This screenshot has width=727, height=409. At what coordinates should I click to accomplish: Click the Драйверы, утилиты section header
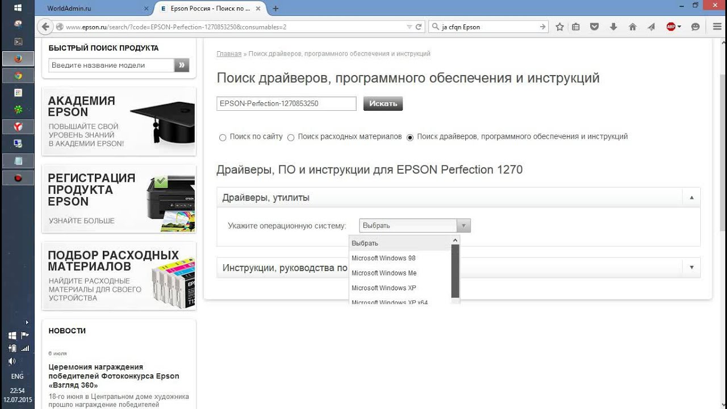[458, 198]
